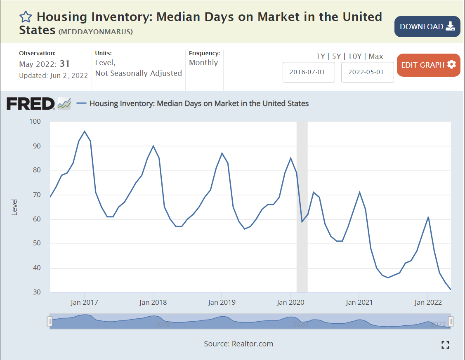This screenshot has width=465, height=360.
Task: Select the 1Y time range
Action: coord(320,56)
